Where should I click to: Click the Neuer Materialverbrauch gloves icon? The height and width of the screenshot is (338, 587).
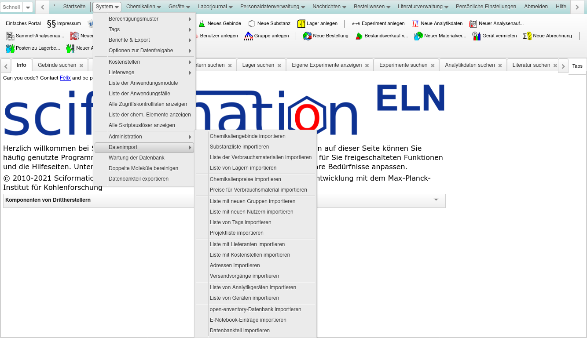point(418,36)
